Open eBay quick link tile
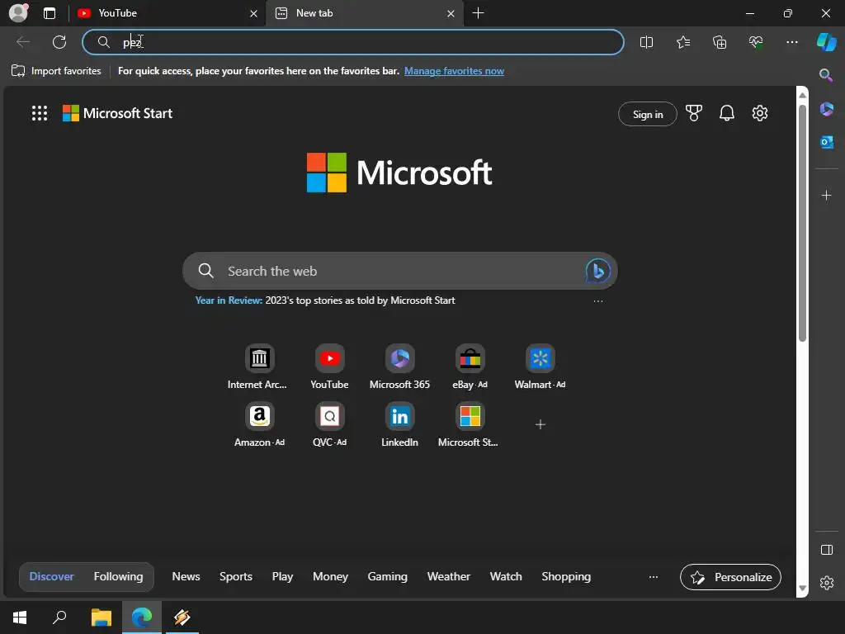 [x=470, y=367]
